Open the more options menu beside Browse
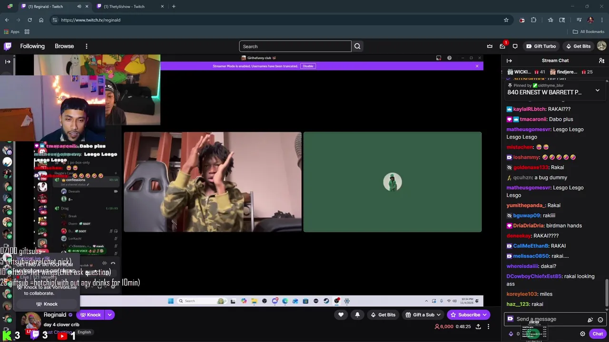 click(87, 46)
